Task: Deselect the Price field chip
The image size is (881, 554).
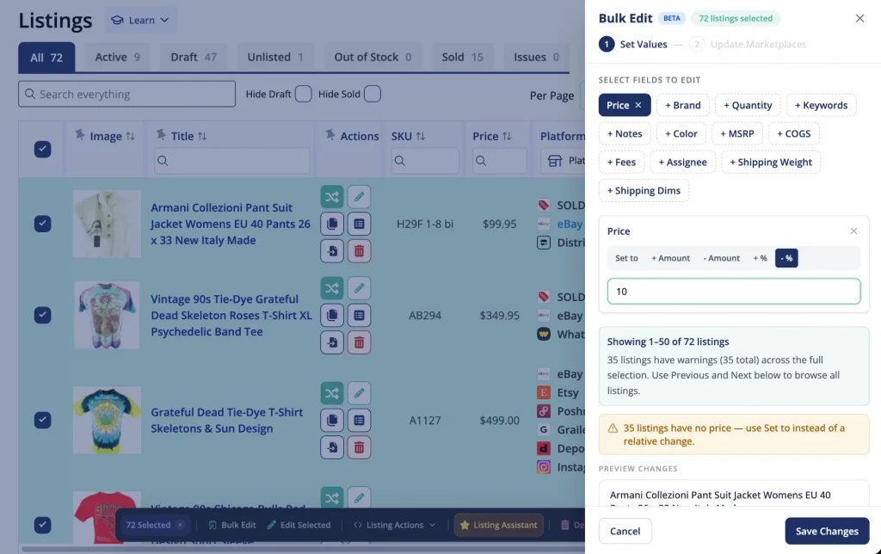Action: pos(625,105)
